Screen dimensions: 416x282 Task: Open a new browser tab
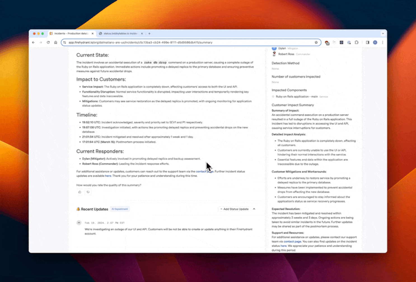[x=149, y=34]
